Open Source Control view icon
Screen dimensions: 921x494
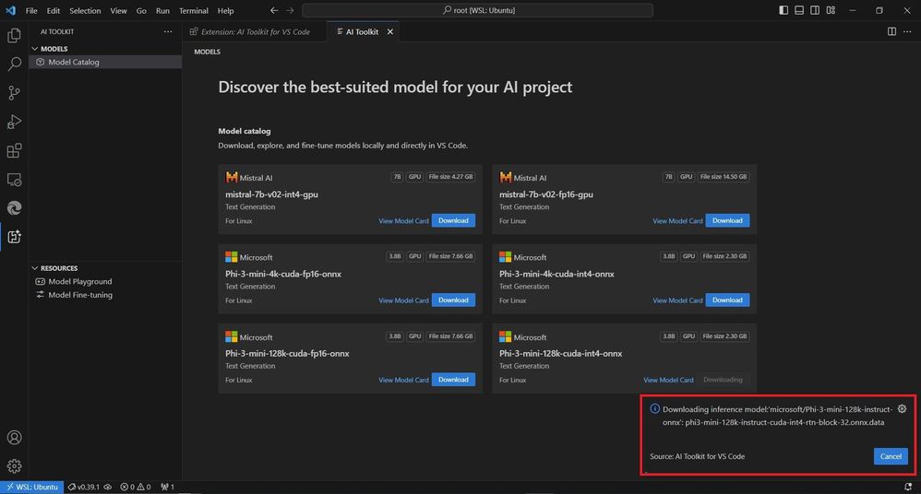(x=14, y=93)
